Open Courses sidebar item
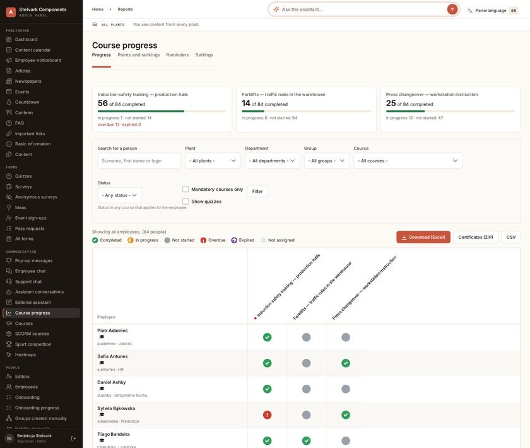This screenshot has width=530, height=448. [41, 324]
